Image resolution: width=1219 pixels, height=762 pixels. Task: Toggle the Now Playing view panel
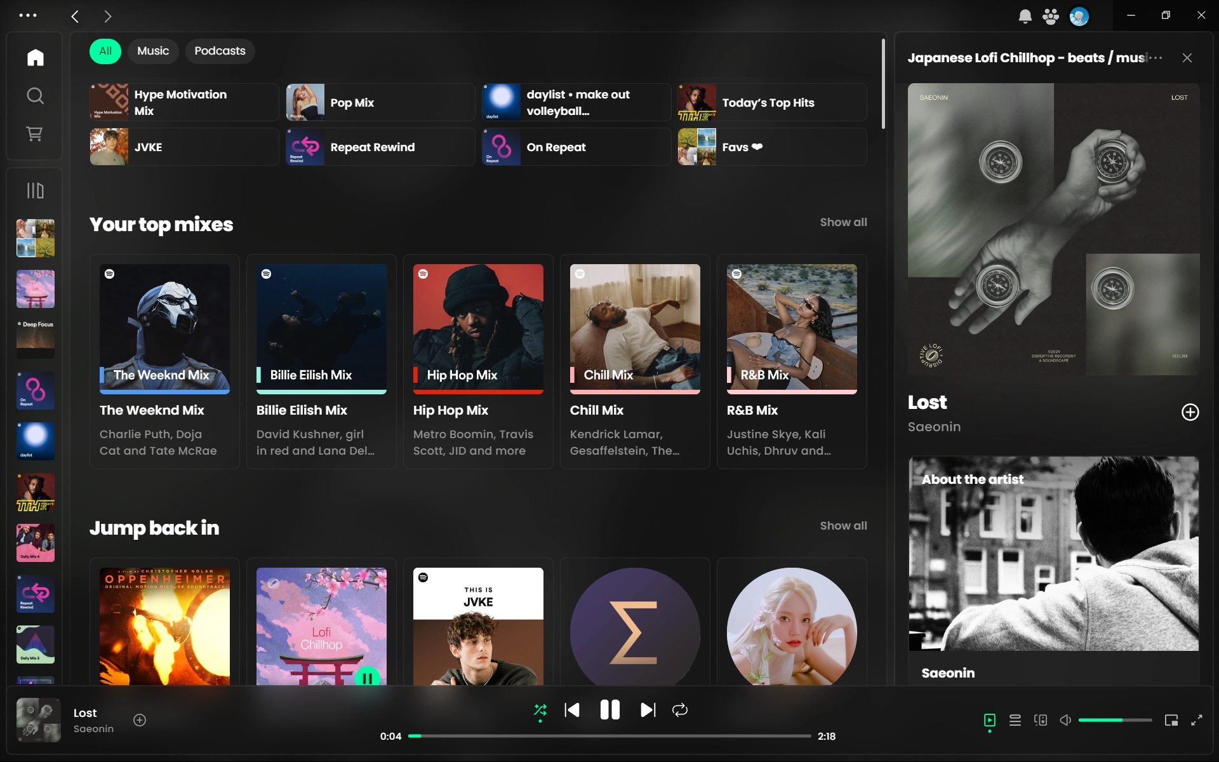tap(990, 720)
